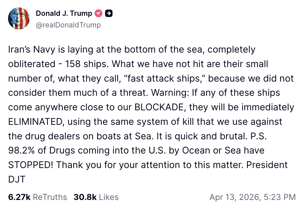Click the red verified checkmark badge
The width and height of the screenshot is (304, 209).
click(x=98, y=14)
